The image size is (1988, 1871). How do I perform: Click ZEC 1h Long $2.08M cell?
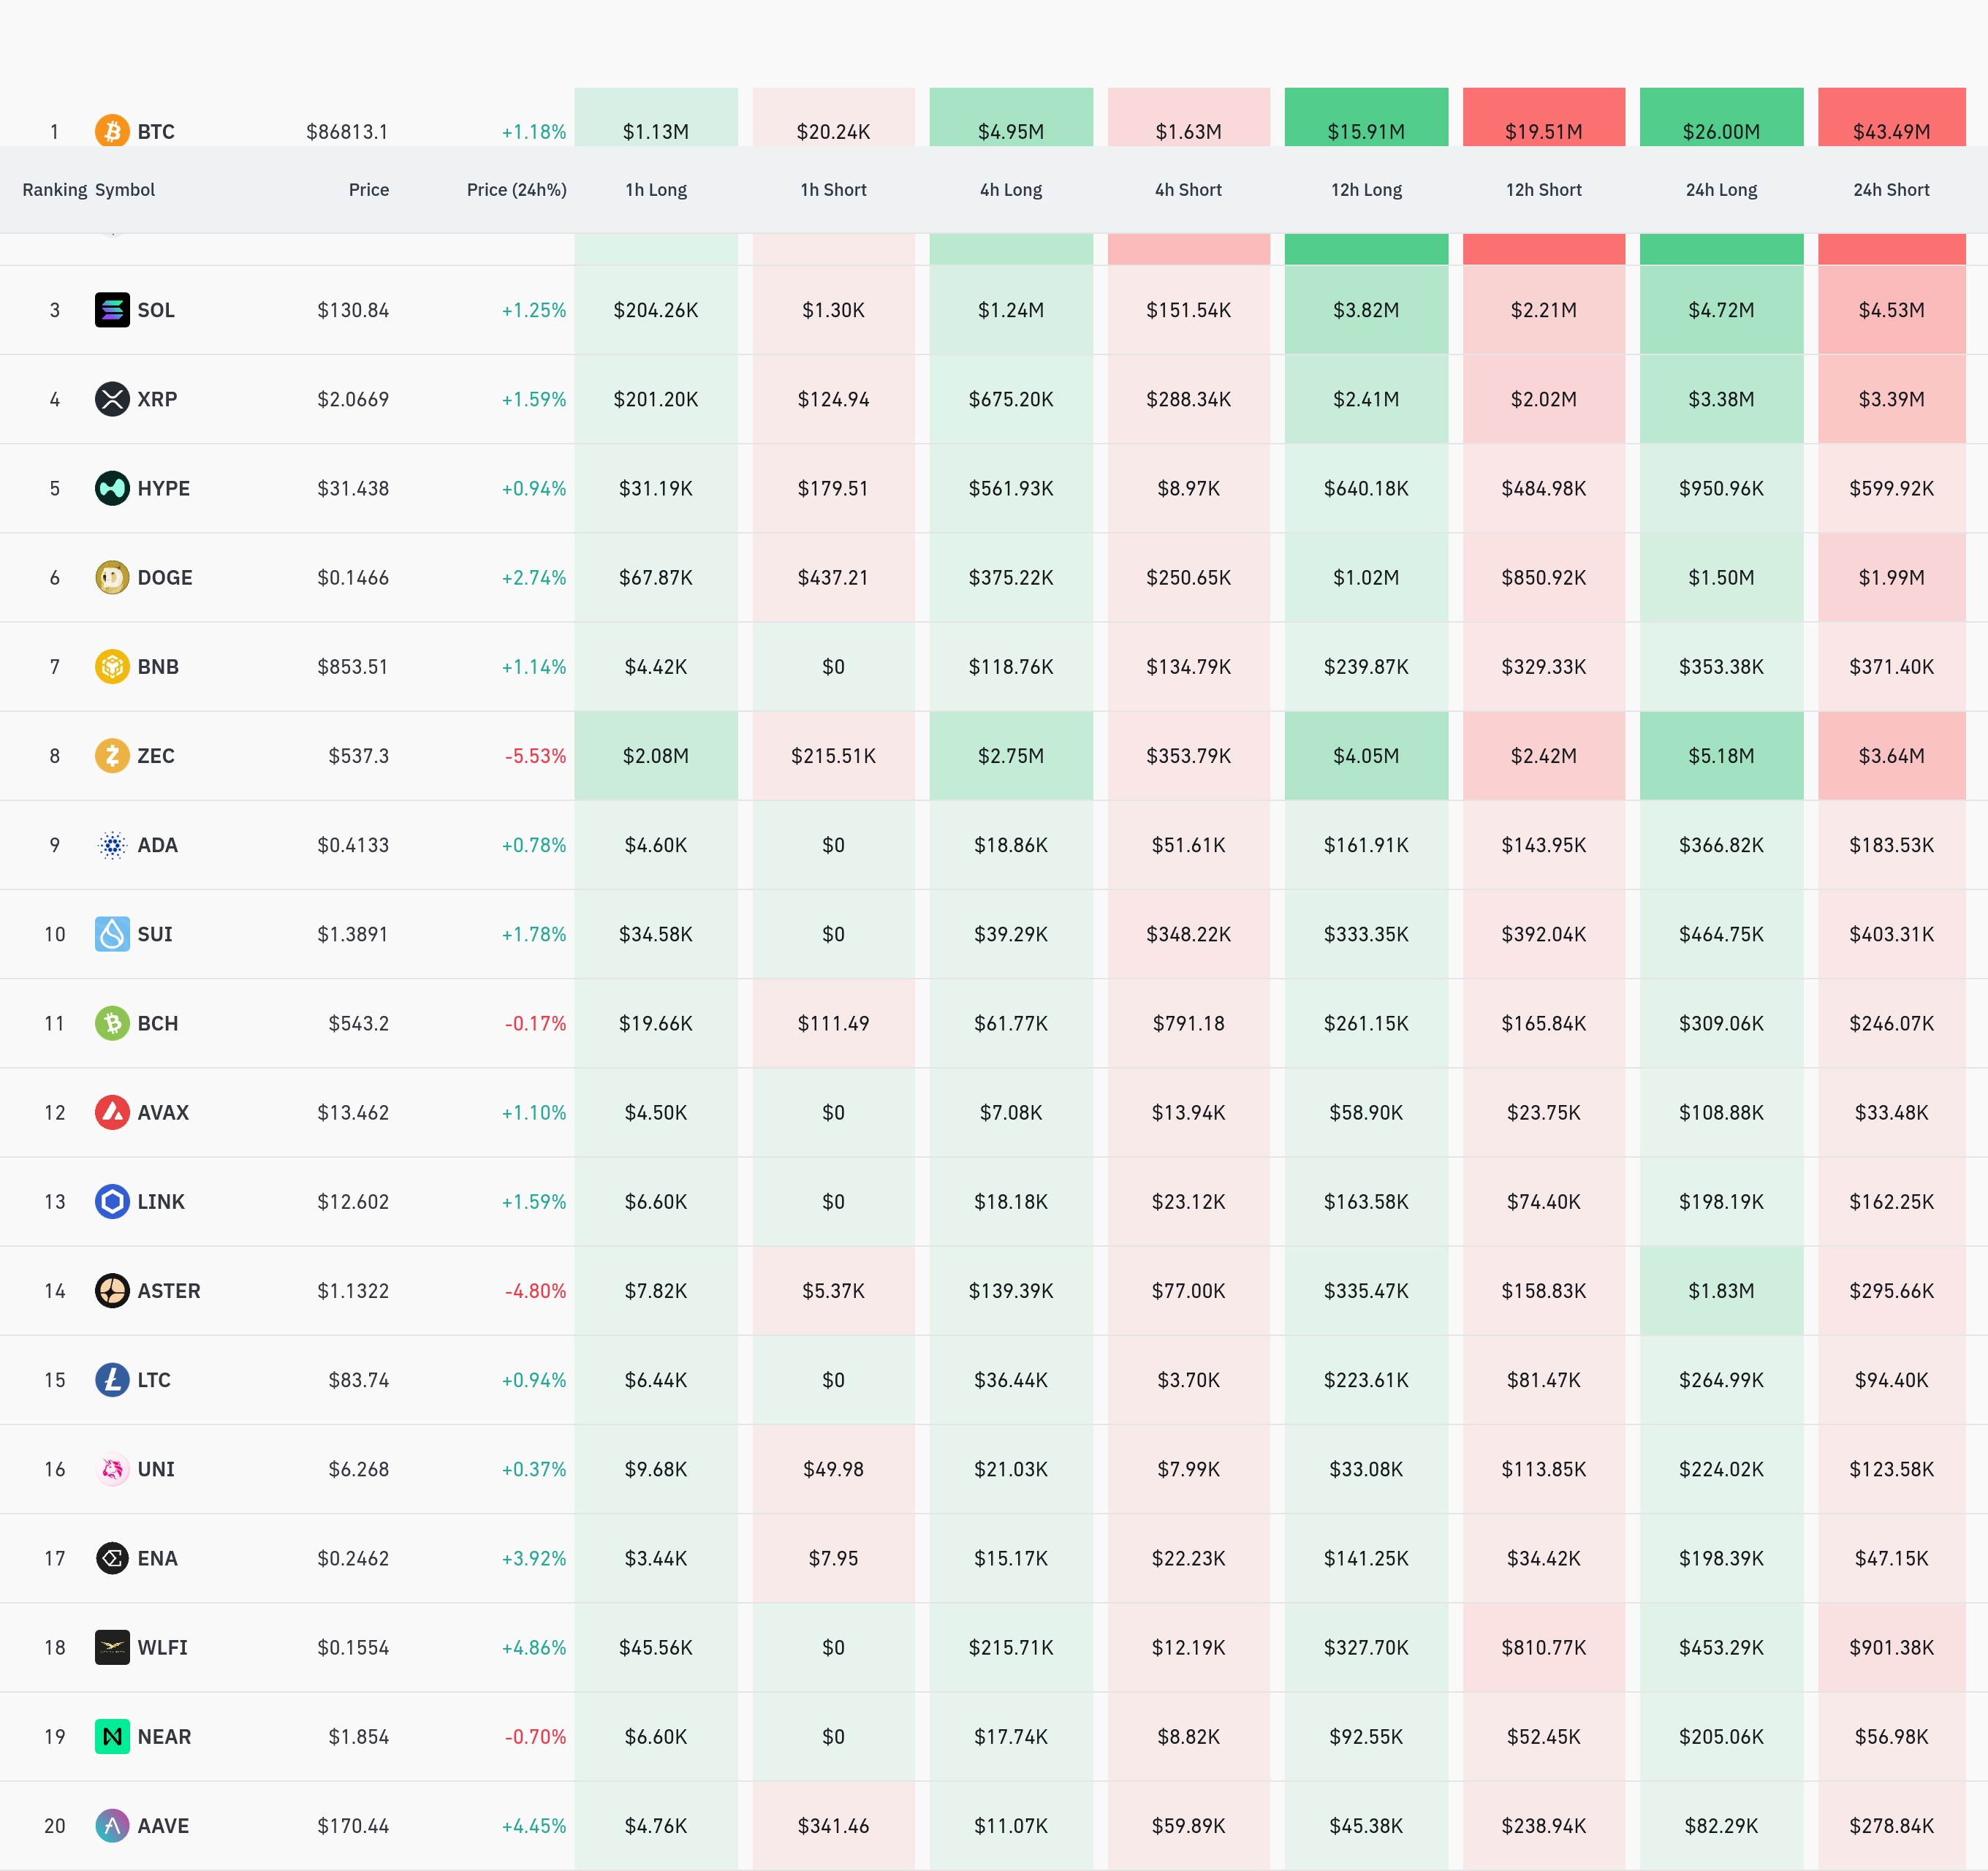pos(656,756)
